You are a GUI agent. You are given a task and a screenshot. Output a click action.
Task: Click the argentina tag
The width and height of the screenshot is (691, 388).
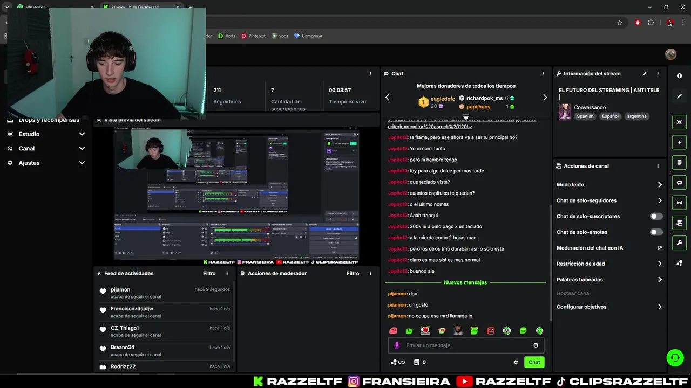[x=637, y=116]
